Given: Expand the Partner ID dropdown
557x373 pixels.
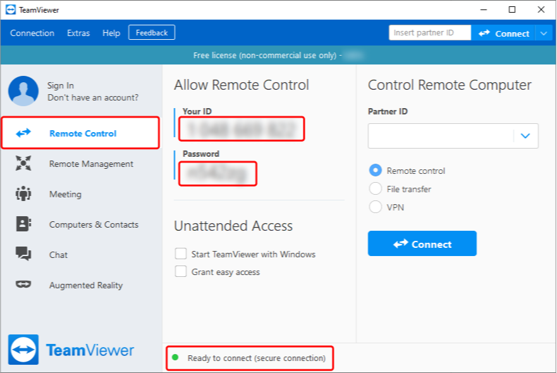Looking at the screenshot, I should 525,135.
